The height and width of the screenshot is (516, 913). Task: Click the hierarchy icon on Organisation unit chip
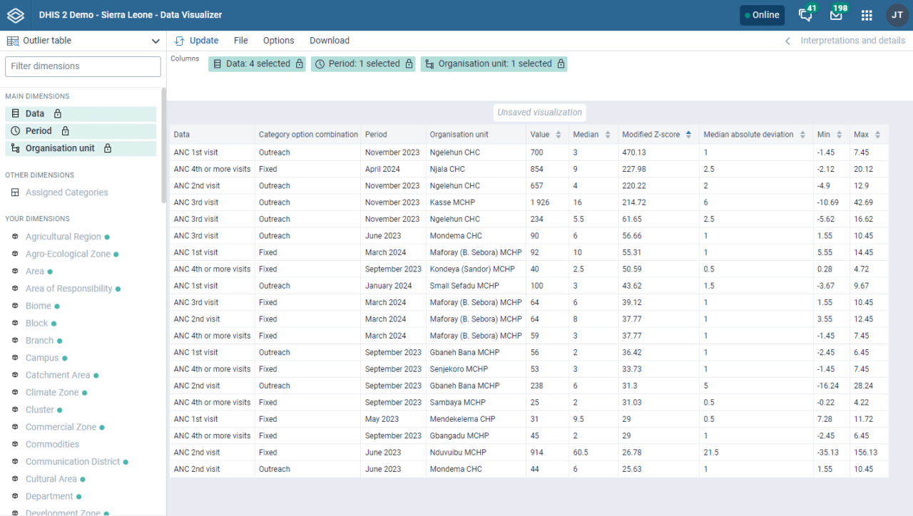click(x=429, y=63)
